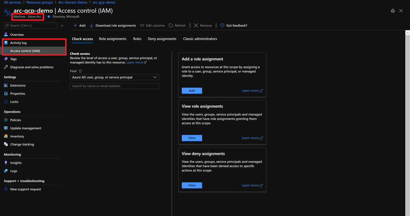Click Download role assignments
Viewport: 410px width, 216px height.
coord(113,25)
